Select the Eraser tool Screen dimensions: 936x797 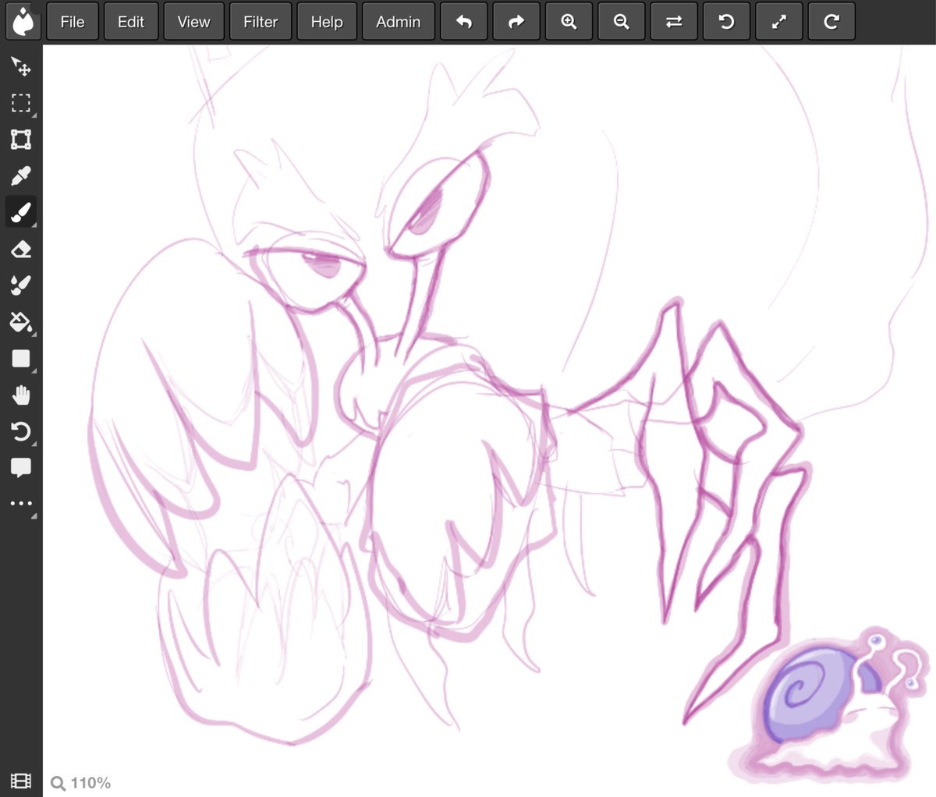coord(21,249)
